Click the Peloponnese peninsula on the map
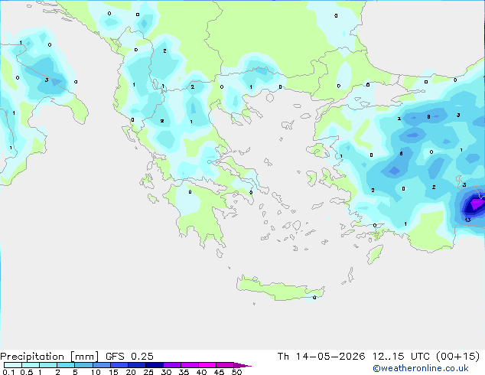This screenshot has height=375, width=485. point(203,212)
